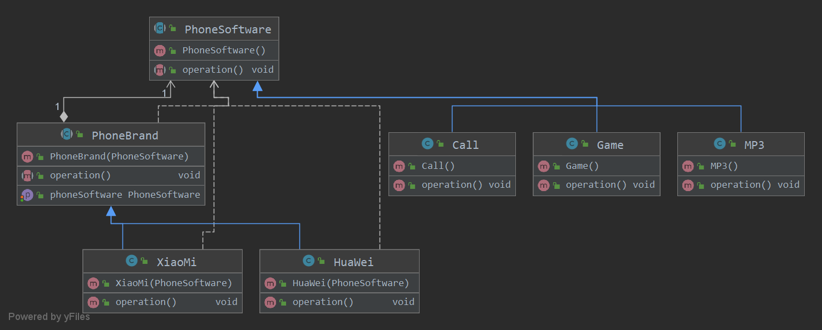The height and width of the screenshot is (330, 822).
Task: Click the Call() constructor text
Action: click(439, 166)
